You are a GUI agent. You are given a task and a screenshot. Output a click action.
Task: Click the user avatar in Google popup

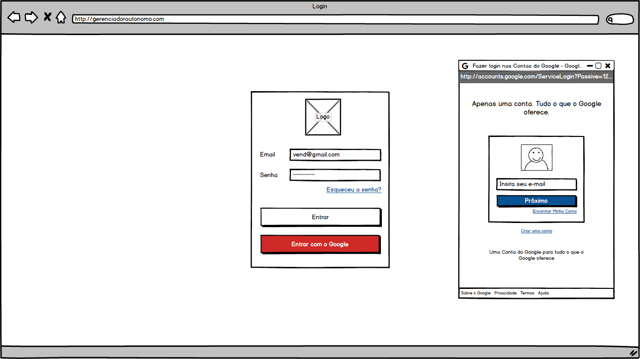[x=536, y=158]
